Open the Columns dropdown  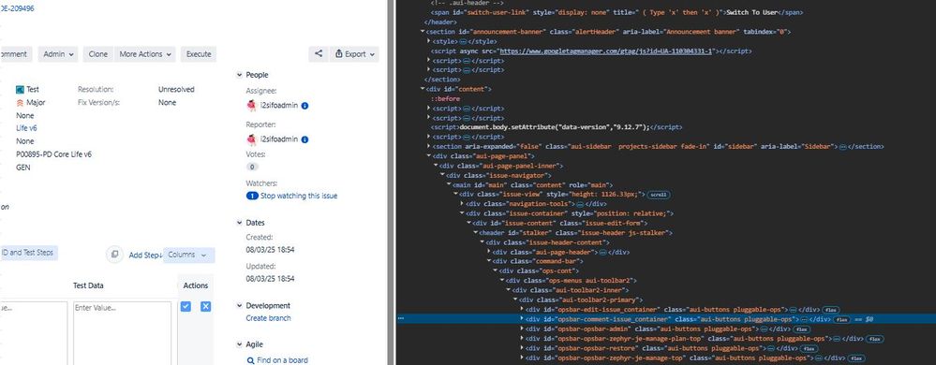188,255
